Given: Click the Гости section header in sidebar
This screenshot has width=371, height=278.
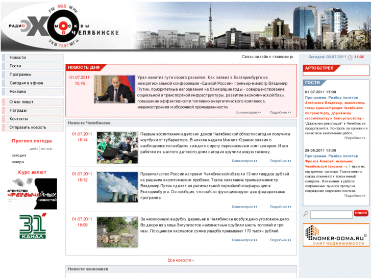Looking at the screenshot, I should tap(312, 83).
